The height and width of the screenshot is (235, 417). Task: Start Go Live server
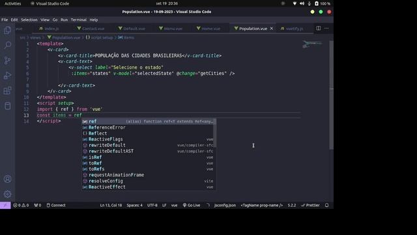coord(192,205)
